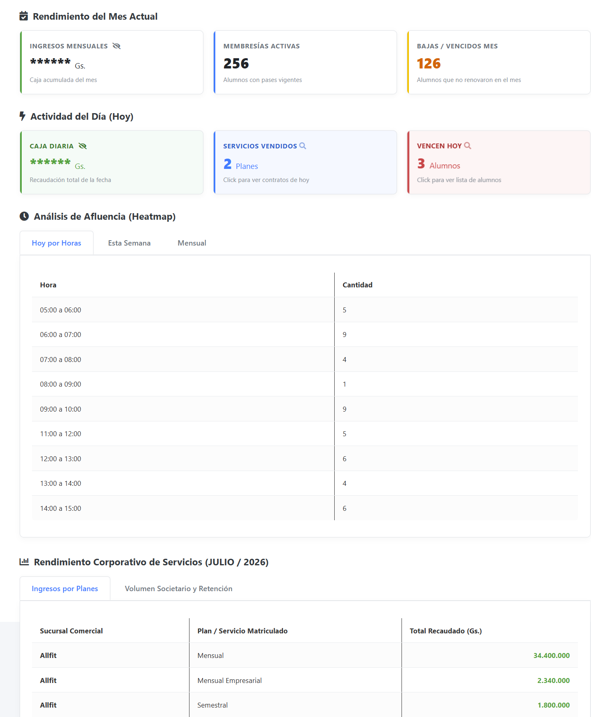Screen dimensions: 591x717
Task: Click Plan / Servicio Matriculado column header
Action: pos(295,631)
